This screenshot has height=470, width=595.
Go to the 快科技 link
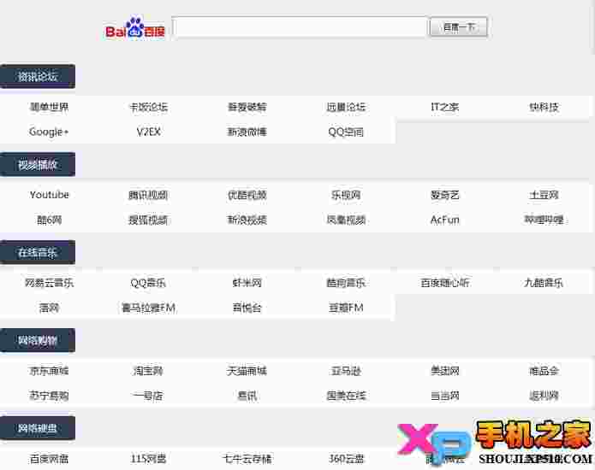point(544,107)
